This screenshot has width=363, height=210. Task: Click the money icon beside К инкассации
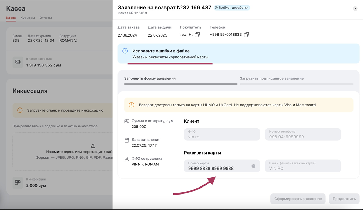pyautogui.click(x=18, y=183)
